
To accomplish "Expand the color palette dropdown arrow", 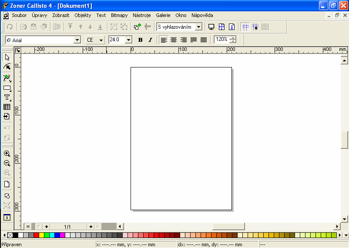I will click(x=346, y=235).
